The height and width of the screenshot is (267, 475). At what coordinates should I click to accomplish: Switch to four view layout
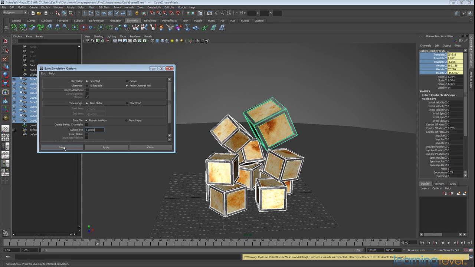click(x=5, y=137)
